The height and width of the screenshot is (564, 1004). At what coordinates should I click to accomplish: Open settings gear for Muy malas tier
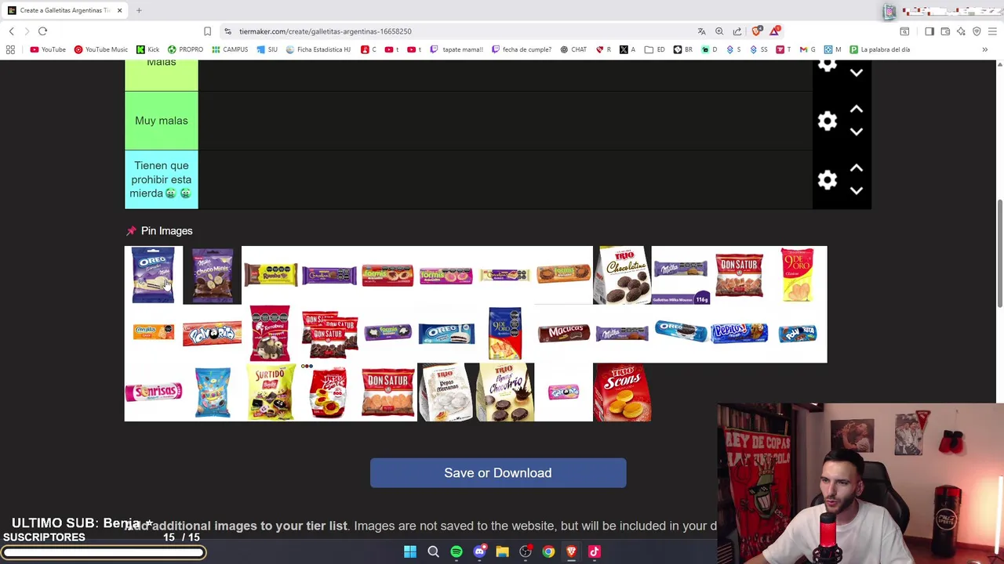pyautogui.click(x=828, y=121)
